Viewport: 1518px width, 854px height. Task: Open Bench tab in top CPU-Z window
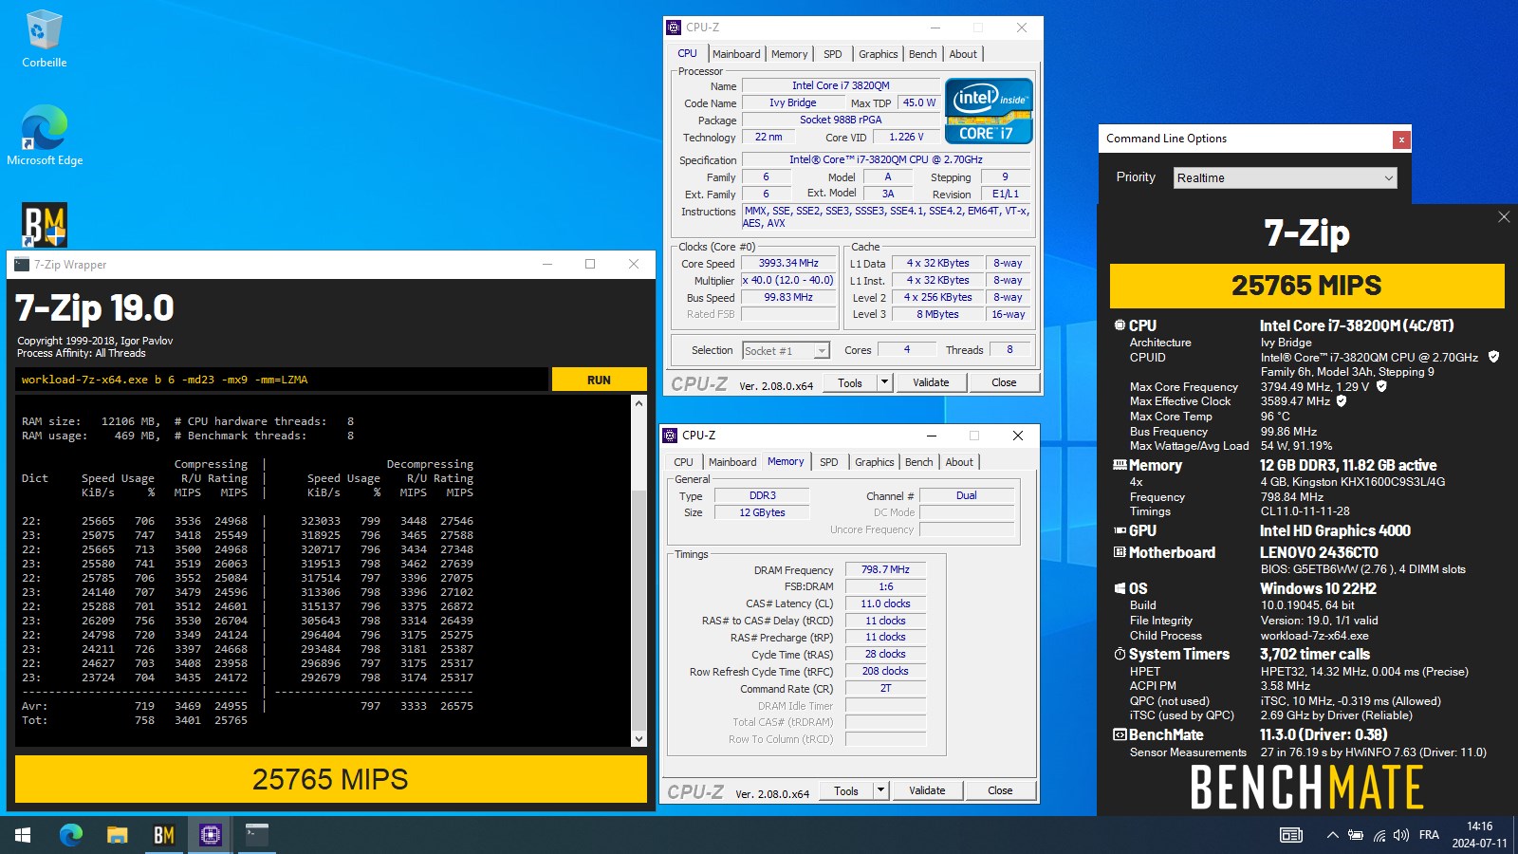pos(922,54)
